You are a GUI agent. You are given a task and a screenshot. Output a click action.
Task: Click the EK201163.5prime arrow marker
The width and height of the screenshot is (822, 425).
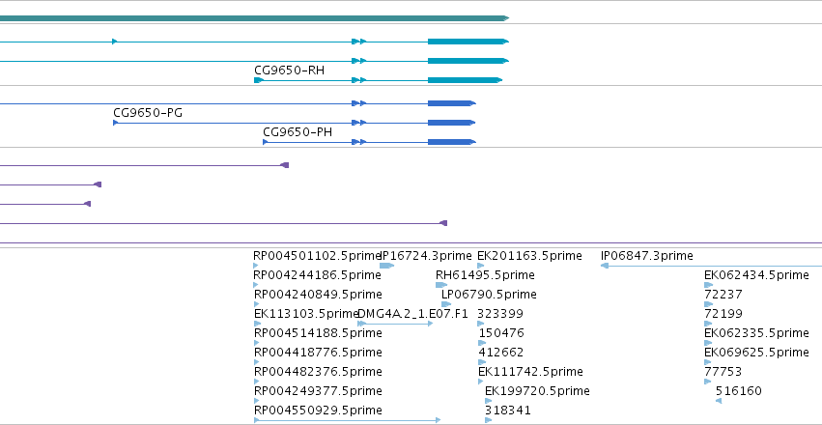point(480,266)
